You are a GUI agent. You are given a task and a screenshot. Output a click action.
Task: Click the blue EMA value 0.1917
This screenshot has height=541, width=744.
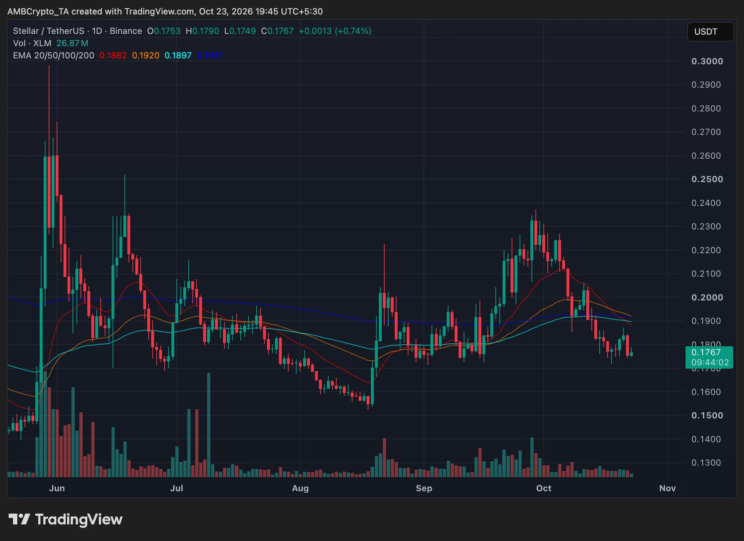coord(210,56)
